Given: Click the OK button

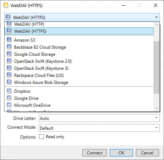Looking at the screenshot, I should [x=121, y=153].
